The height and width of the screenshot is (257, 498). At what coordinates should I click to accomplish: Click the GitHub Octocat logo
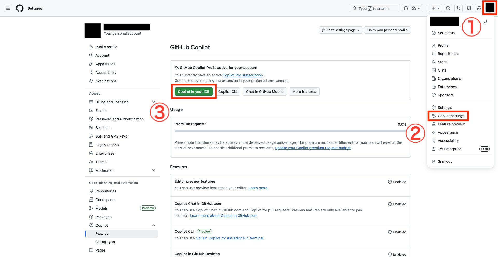(x=20, y=8)
